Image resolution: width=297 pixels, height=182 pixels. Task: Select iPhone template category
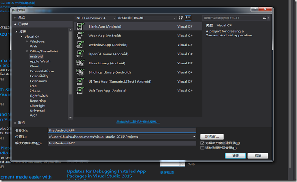click(35, 91)
